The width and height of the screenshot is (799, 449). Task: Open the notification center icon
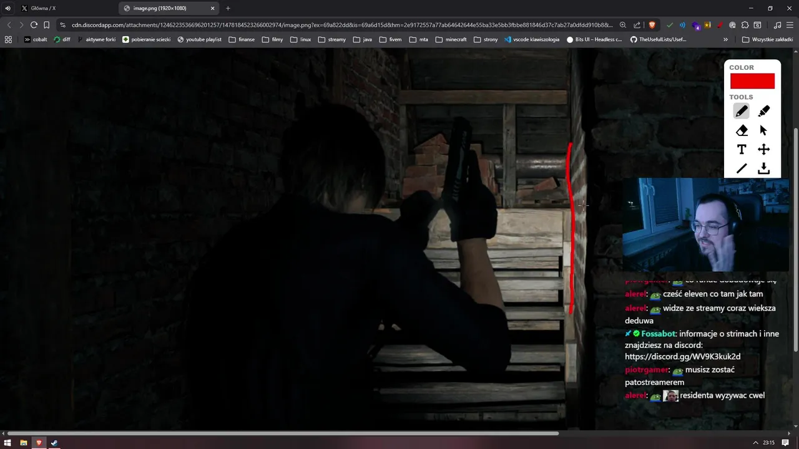pyautogui.click(x=787, y=443)
